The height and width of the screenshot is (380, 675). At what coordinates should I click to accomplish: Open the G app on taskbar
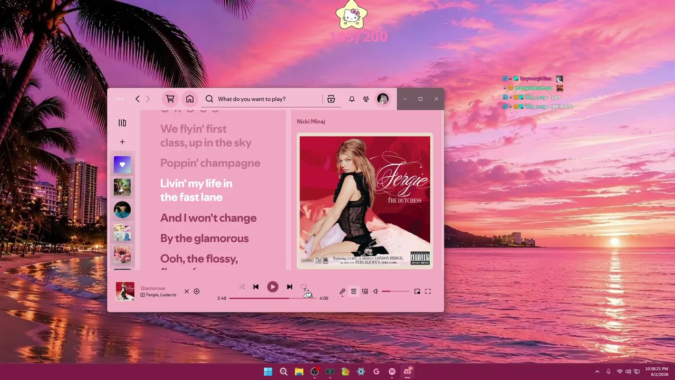[x=377, y=372]
